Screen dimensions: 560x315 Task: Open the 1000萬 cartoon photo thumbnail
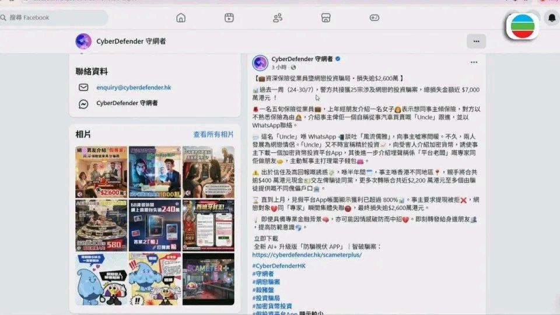(x=155, y=171)
